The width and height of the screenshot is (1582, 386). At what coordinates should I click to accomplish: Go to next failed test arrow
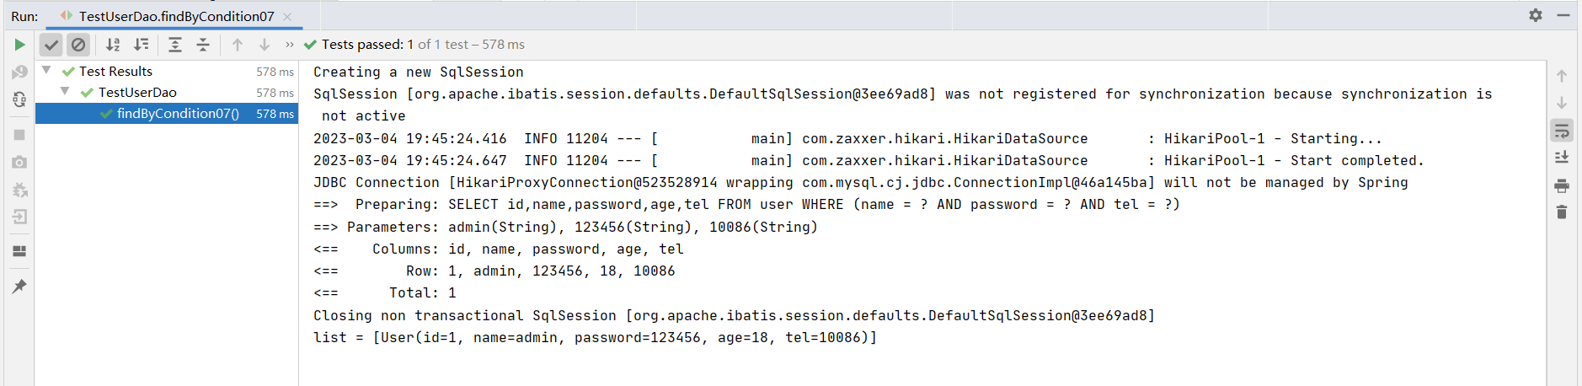coord(265,45)
